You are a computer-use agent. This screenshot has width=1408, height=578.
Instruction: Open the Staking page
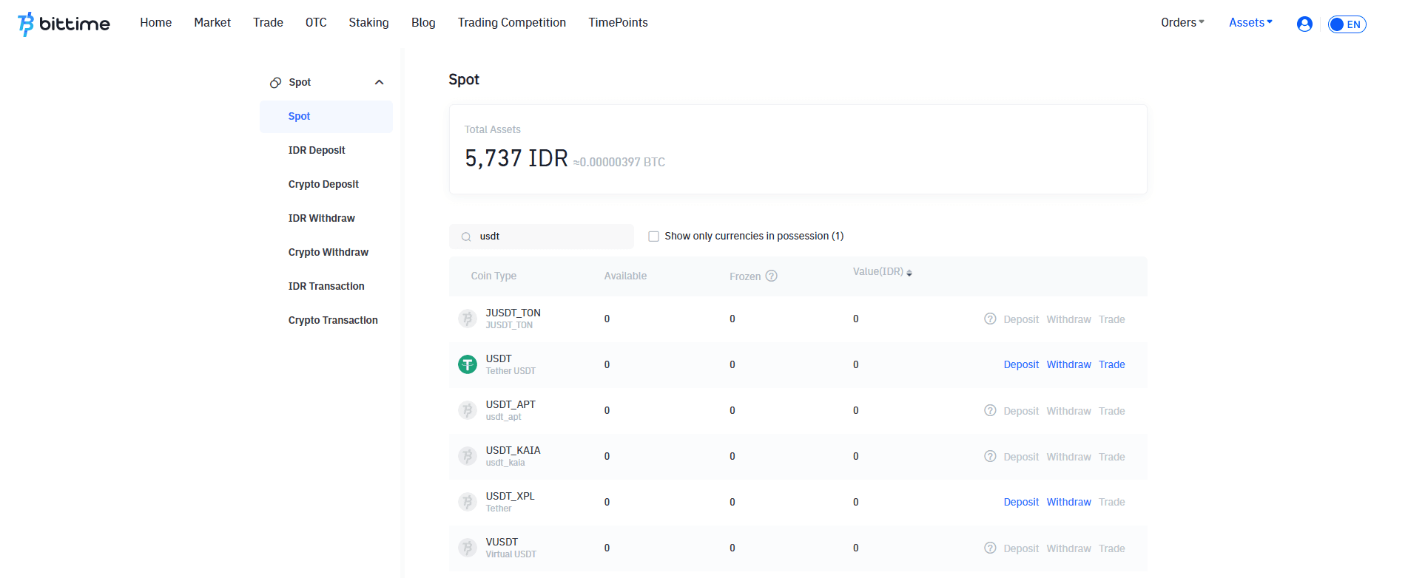click(368, 23)
